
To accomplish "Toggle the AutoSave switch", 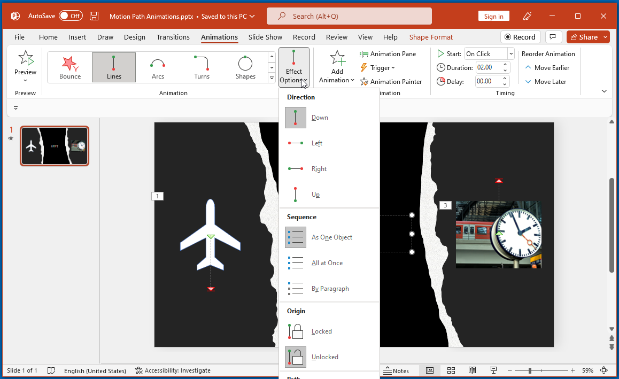I will pyautogui.click(x=70, y=16).
